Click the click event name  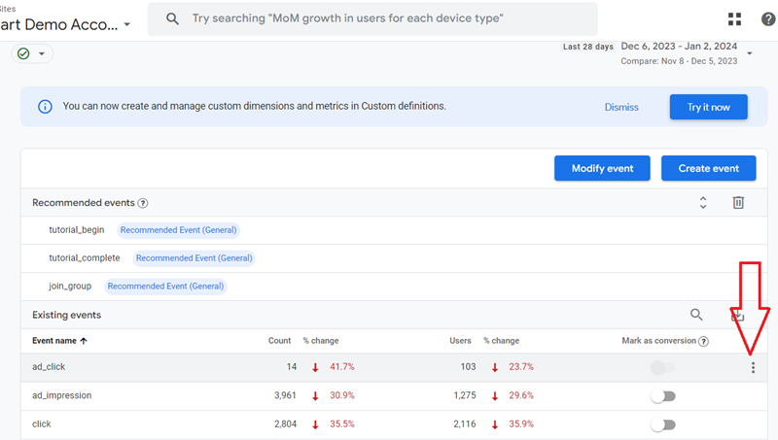coord(42,424)
